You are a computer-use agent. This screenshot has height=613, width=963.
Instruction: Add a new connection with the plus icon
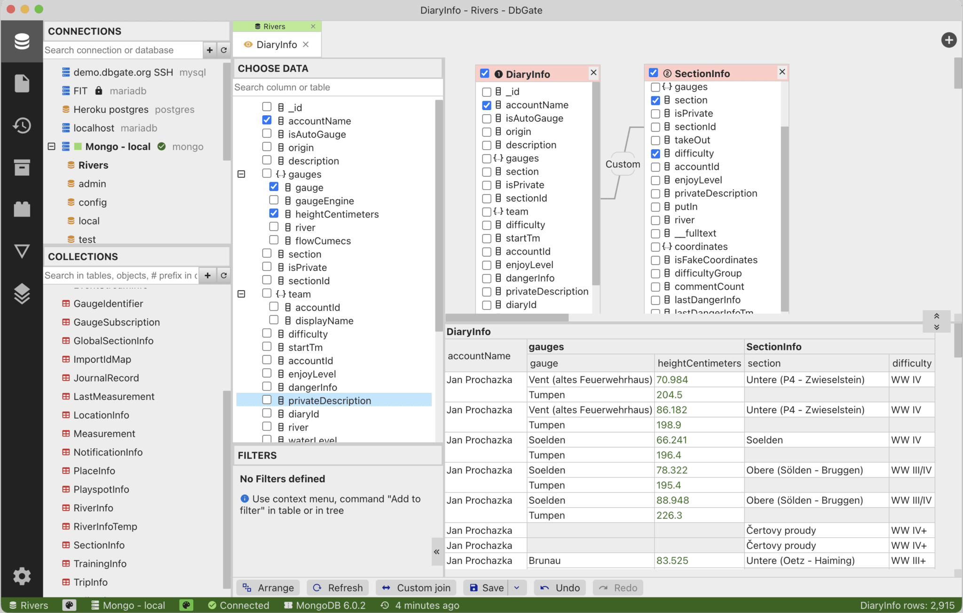[210, 50]
